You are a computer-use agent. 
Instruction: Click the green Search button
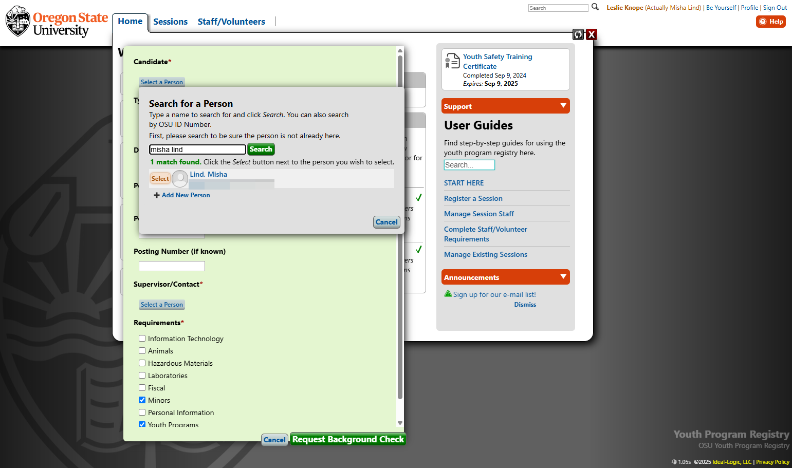pyautogui.click(x=261, y=149)
